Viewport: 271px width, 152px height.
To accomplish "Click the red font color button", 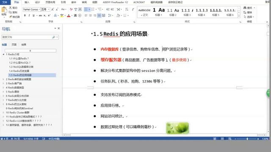I will click(x=69, y=16).
